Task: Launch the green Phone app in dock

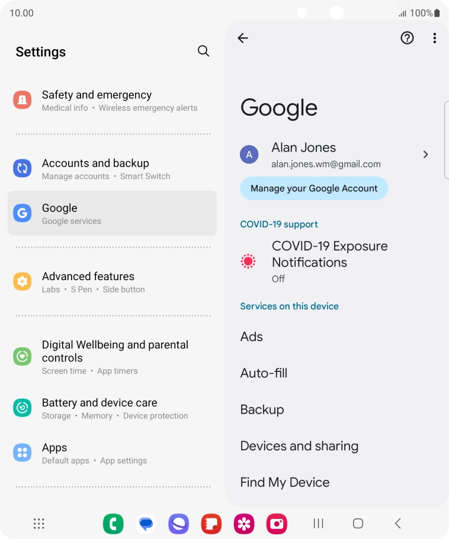Action: (x=113, y=524)
